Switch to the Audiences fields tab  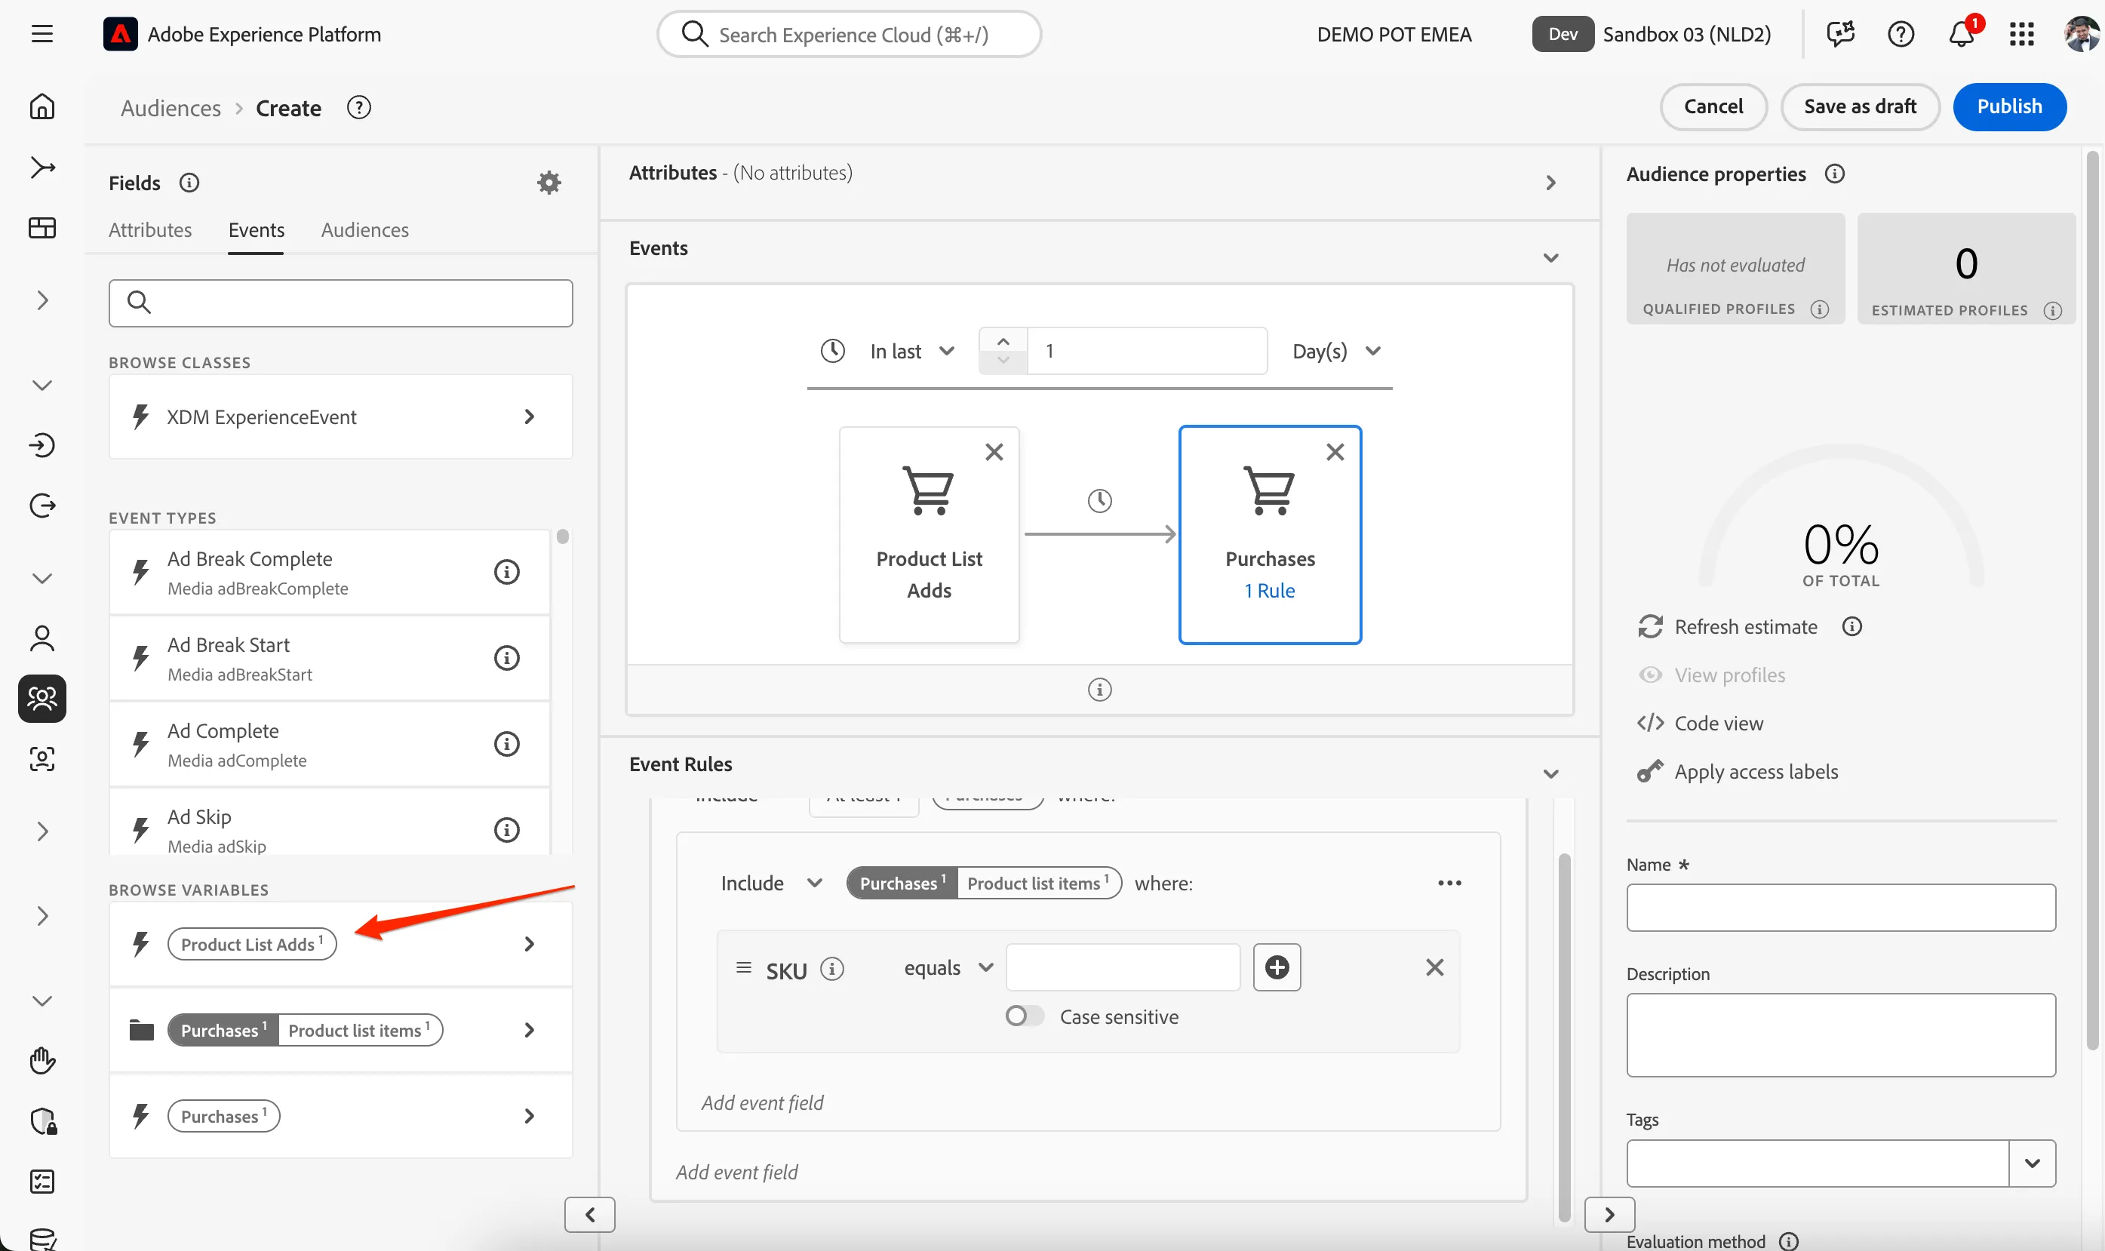point(365,230)
